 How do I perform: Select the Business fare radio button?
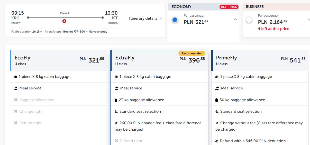(249, 20)
